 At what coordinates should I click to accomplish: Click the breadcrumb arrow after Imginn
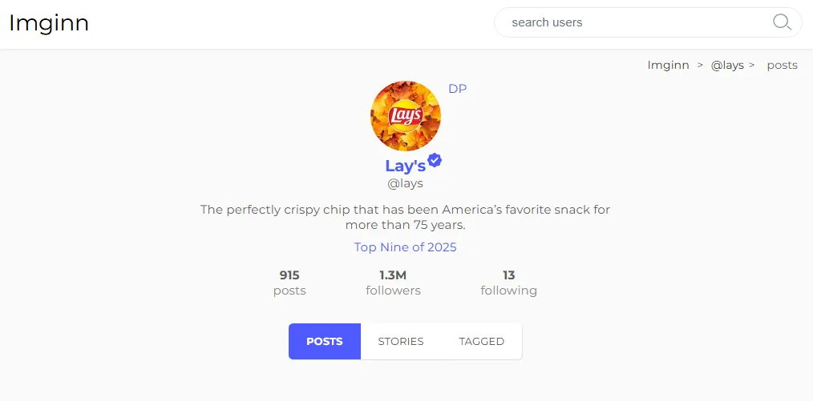pos(700,66)
